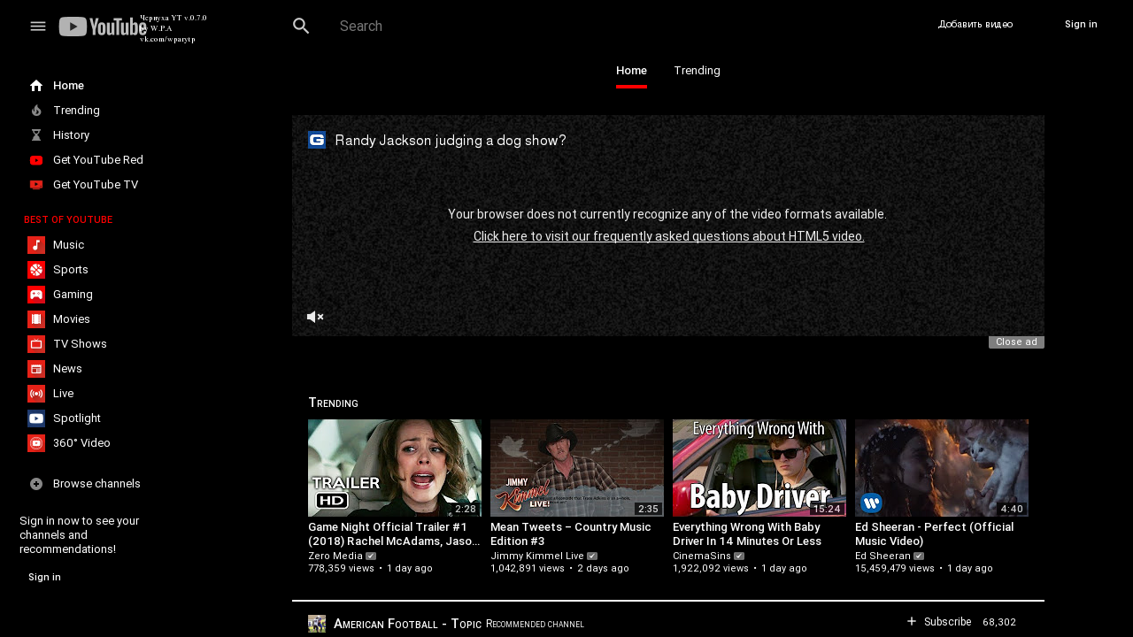1133x637 pixels.
Task: Subscribe to American Football - Topic
Action: click(939, 622)
